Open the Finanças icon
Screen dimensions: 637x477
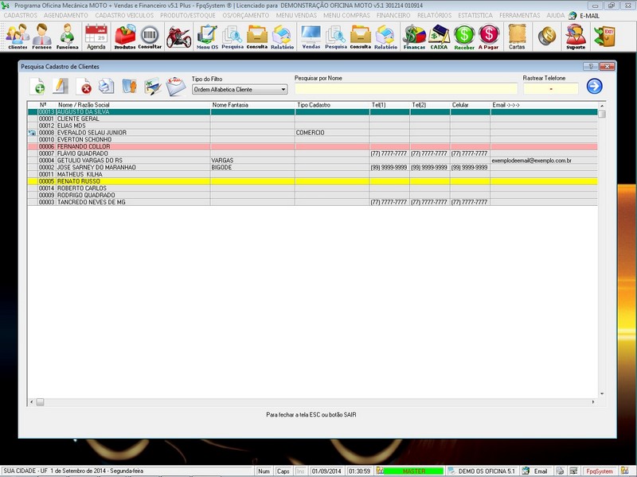pos(414,37)
